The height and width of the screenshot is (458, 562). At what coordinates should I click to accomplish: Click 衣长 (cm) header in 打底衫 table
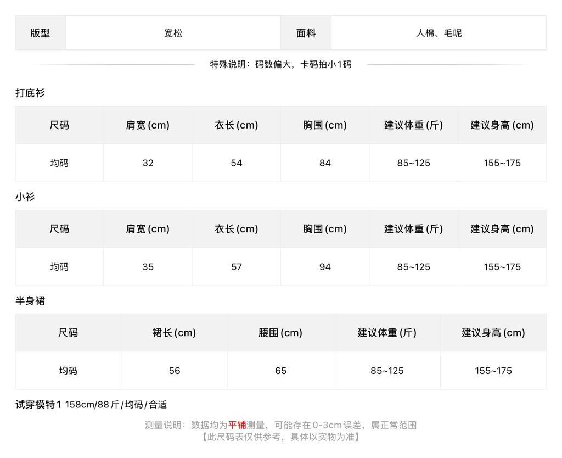tap(236, 125)
